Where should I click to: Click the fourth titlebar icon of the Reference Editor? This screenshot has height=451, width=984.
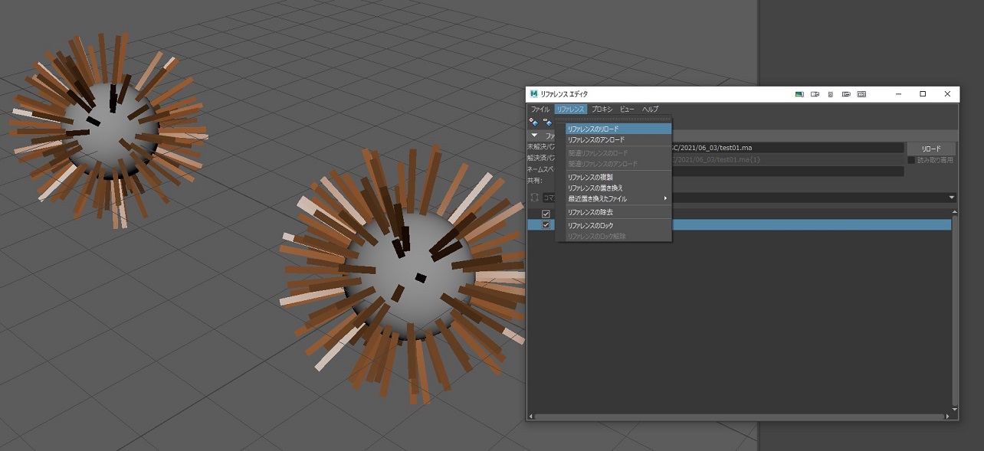tap(846, 93)
